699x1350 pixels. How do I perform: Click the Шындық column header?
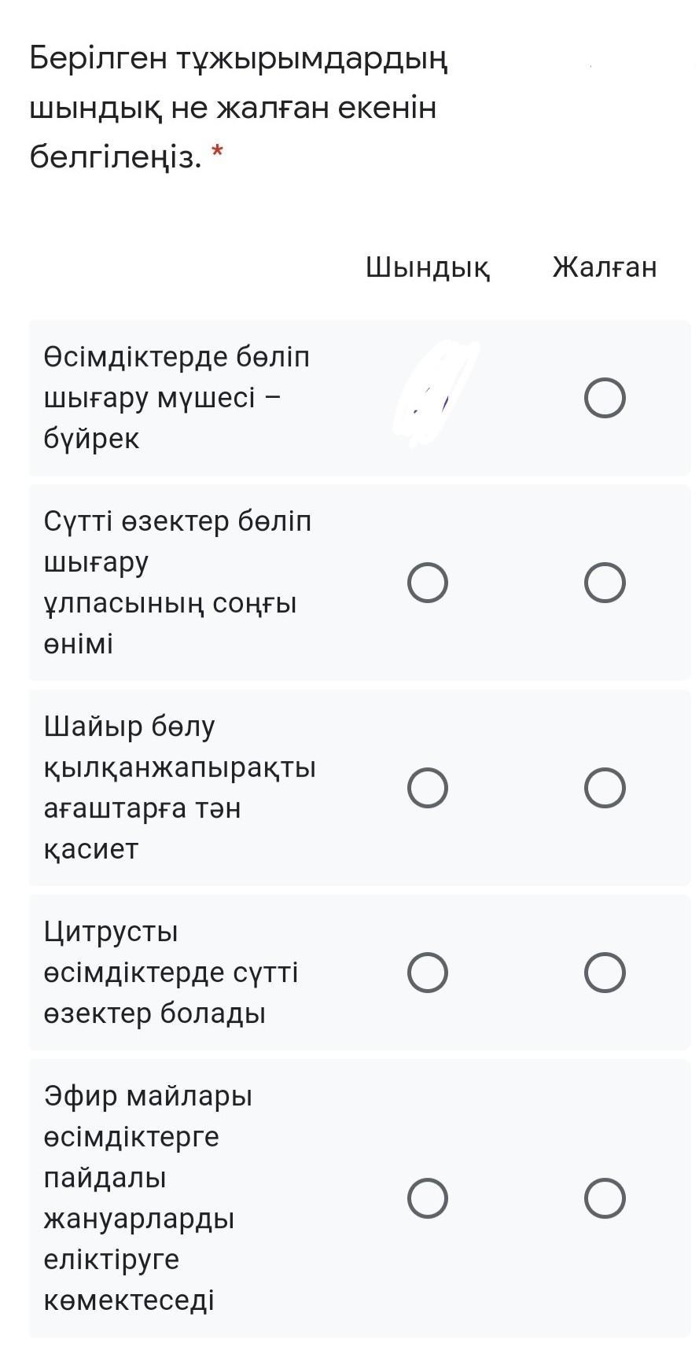coord(428,267)
